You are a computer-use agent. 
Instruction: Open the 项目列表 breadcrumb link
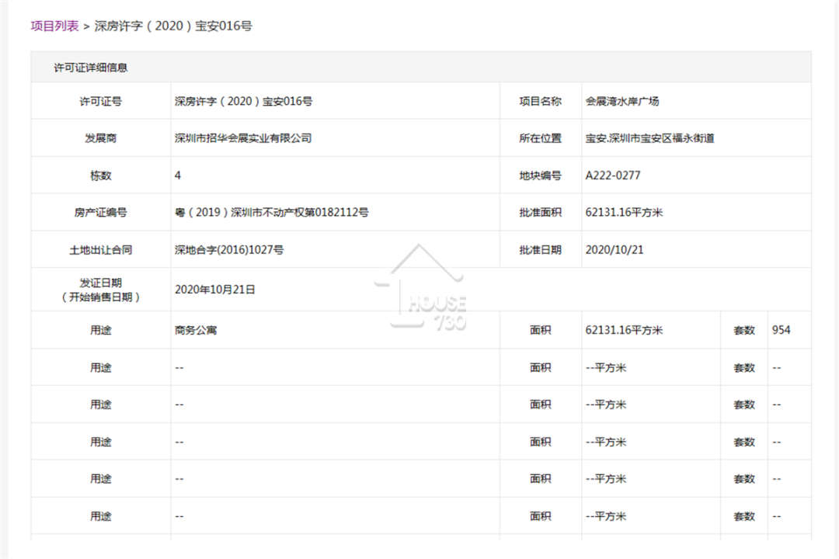[x=54, y=26]
